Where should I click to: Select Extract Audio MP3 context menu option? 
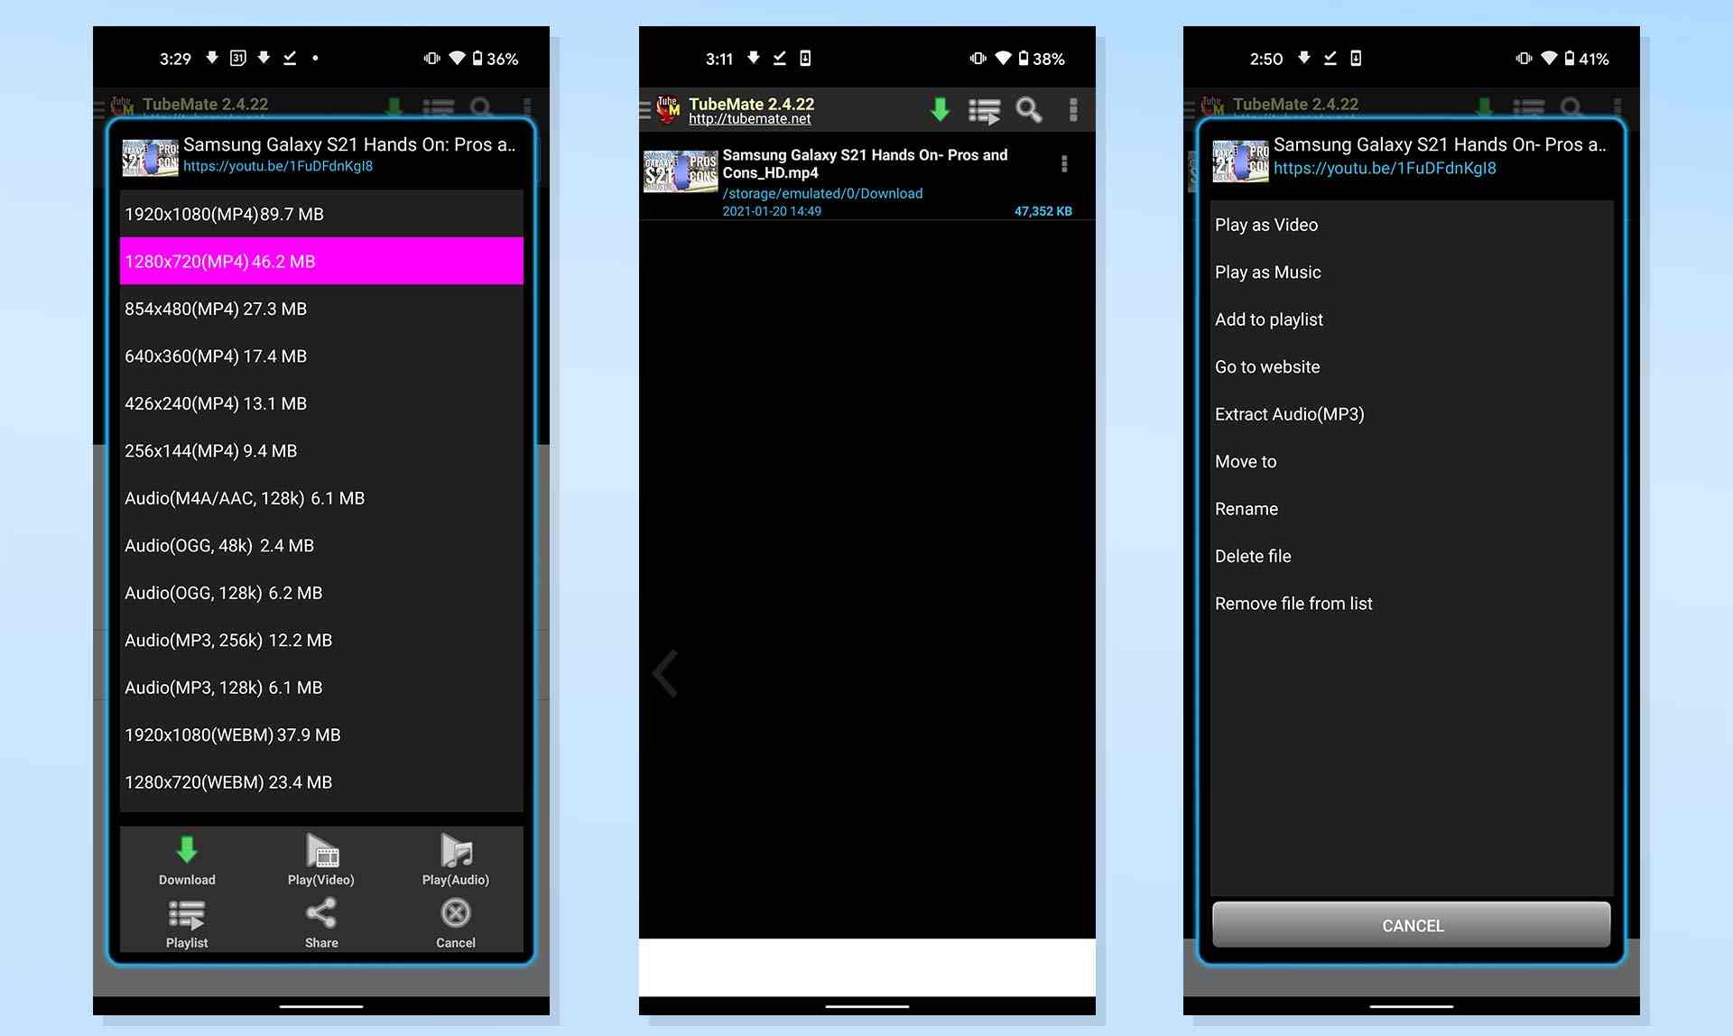point(1289,414)
